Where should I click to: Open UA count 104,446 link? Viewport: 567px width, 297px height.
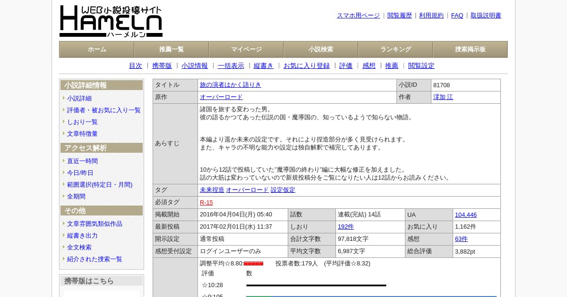[x=466, y=215]
